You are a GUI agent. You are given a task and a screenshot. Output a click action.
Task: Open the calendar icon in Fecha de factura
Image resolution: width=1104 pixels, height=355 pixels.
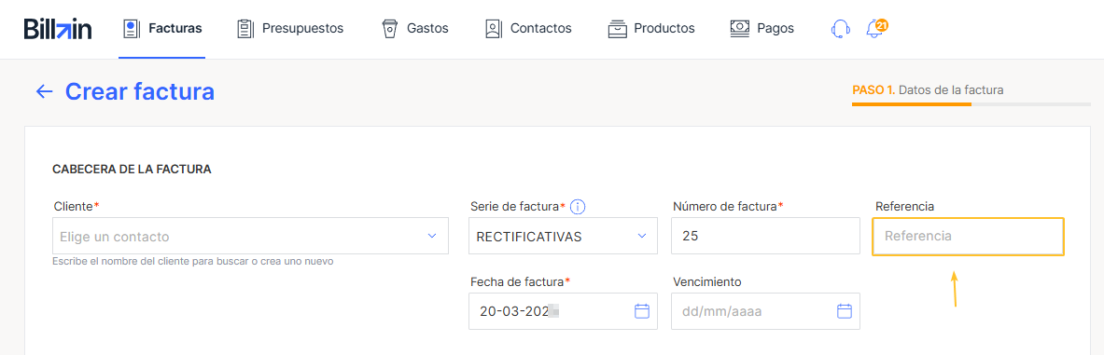[x=641, y=310]
